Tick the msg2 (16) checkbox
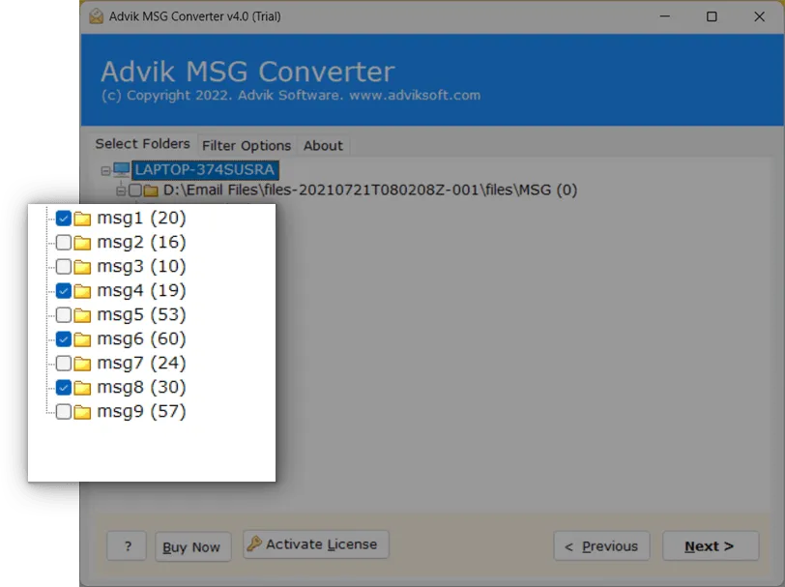Screen dimensions: 785x587 (x=64, y=243)
